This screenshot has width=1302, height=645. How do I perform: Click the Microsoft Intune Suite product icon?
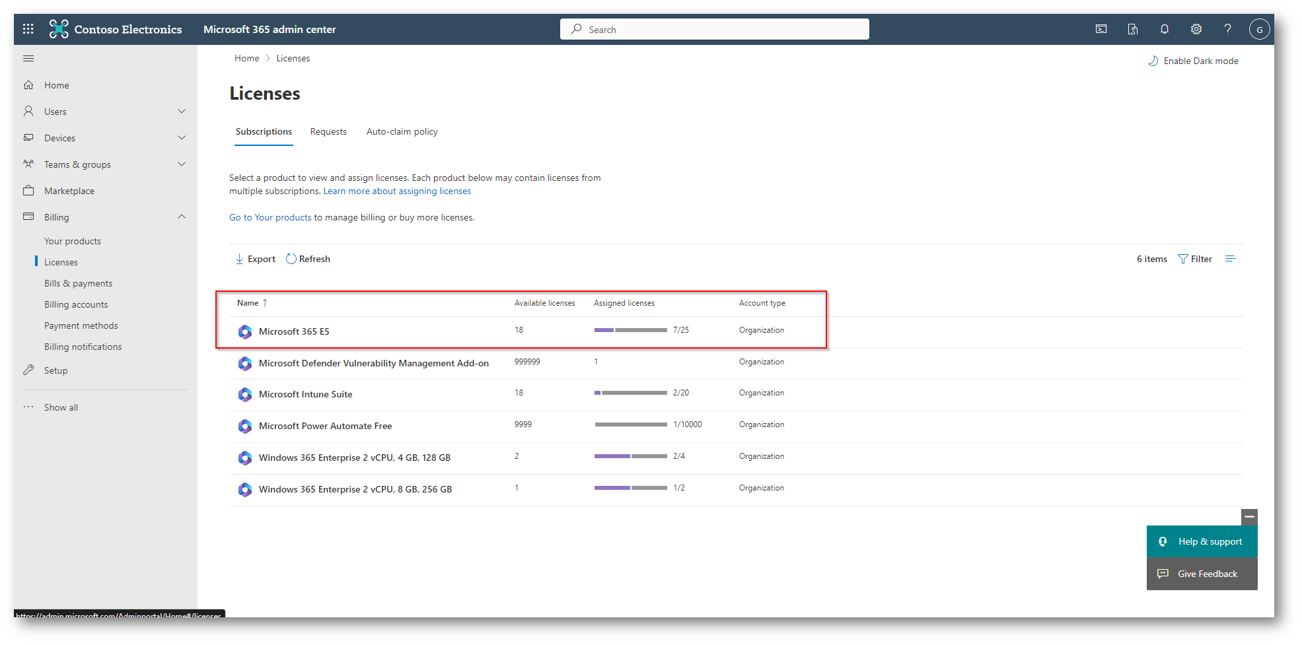(x=245, y=394)
